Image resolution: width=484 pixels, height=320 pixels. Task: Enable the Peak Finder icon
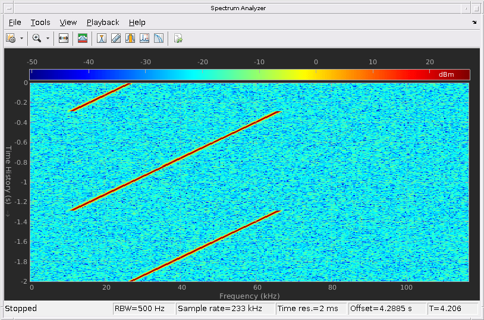coord(144,38)
